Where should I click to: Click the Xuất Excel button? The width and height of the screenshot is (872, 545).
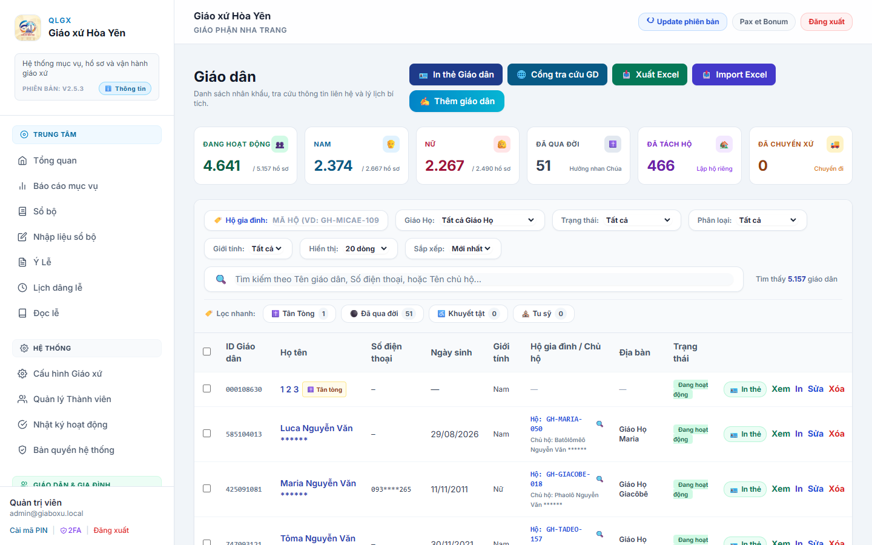coord(650,74)
